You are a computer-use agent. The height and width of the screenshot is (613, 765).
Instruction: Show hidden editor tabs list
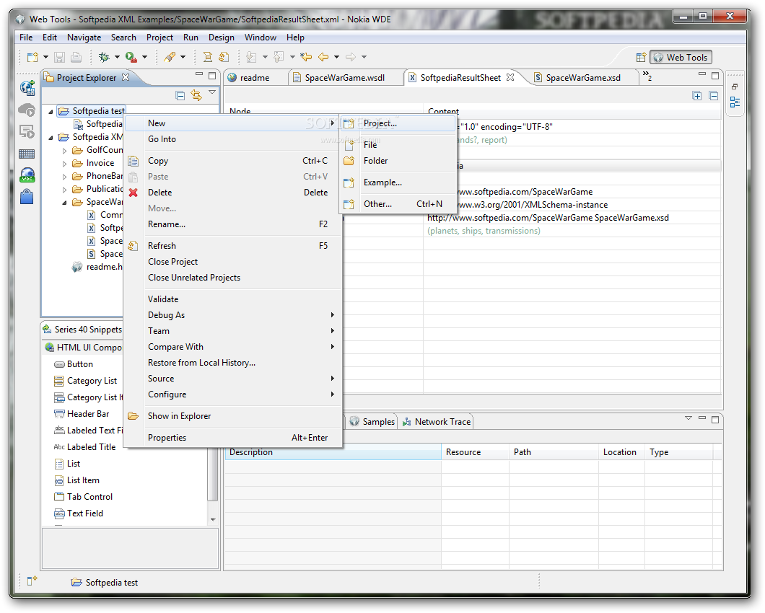click(647, 76)
